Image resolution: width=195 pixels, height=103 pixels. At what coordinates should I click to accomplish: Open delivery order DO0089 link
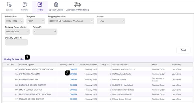pyautogui.click(x=73, y=69)
